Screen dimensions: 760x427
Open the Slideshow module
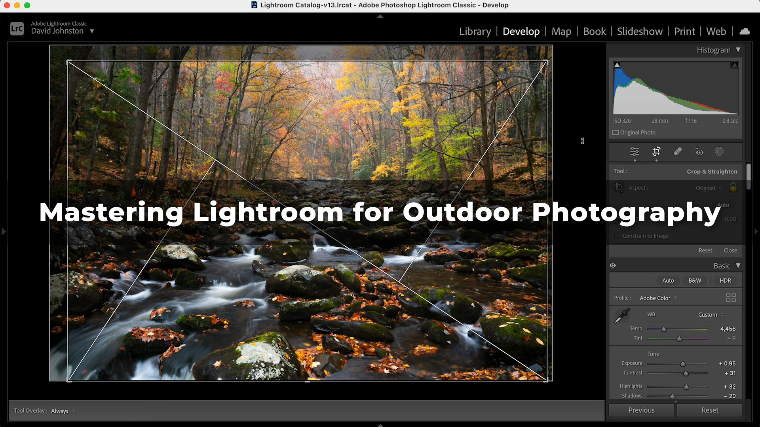pyautogui.click(x=639, y=31)
